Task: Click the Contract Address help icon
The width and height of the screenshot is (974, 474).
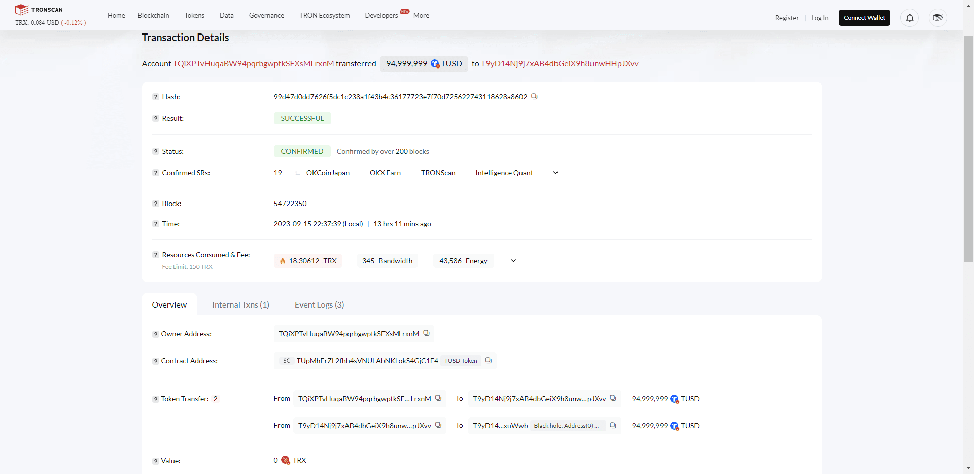Action: point(156,361)
